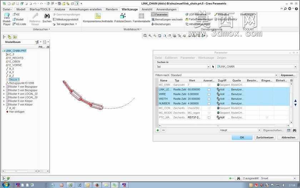Click the add parameter plus icon
This screenshot has height=188, width=300.
point(157,130)
